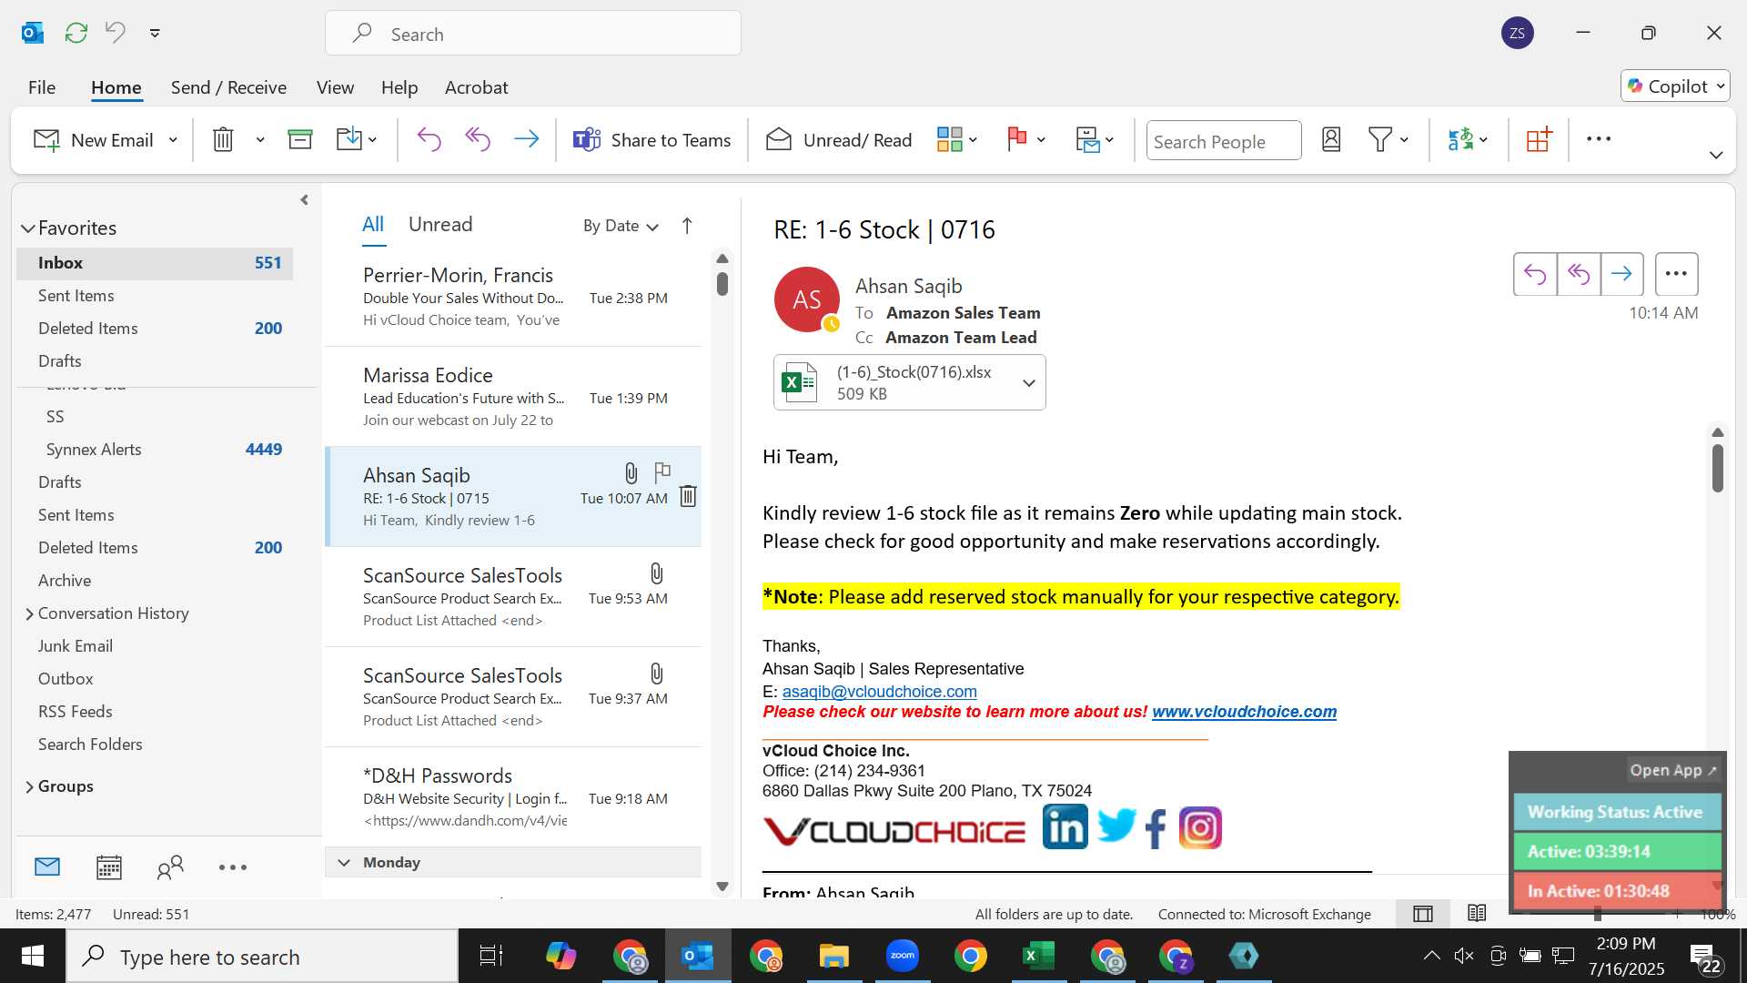Expand the attachment options dropdown arrow

click(x=1029, y=383)
